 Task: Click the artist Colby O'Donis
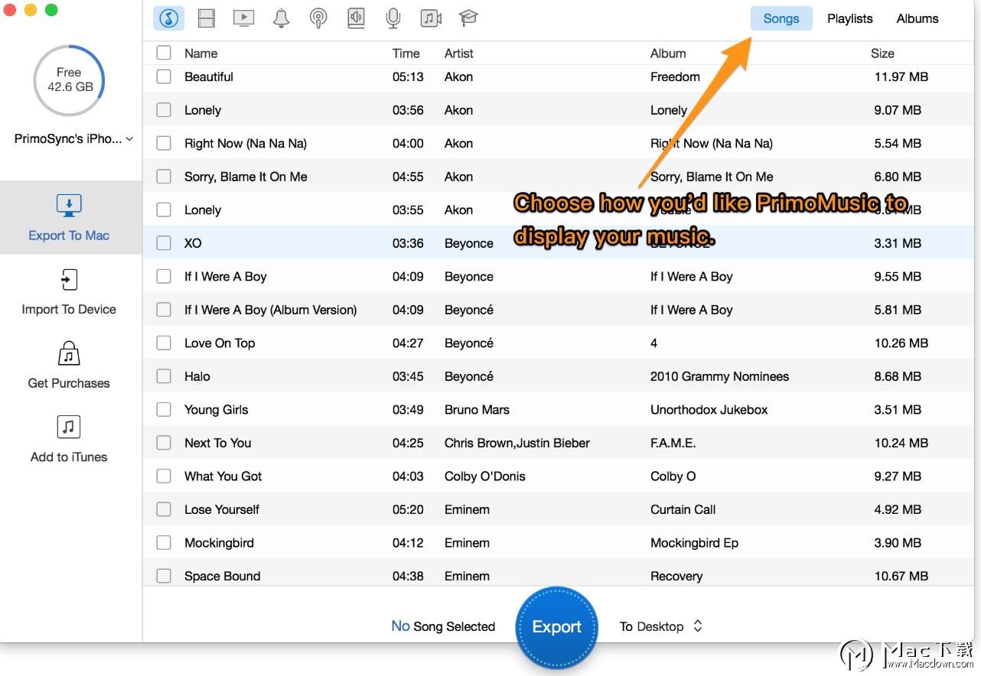point(485,476)
